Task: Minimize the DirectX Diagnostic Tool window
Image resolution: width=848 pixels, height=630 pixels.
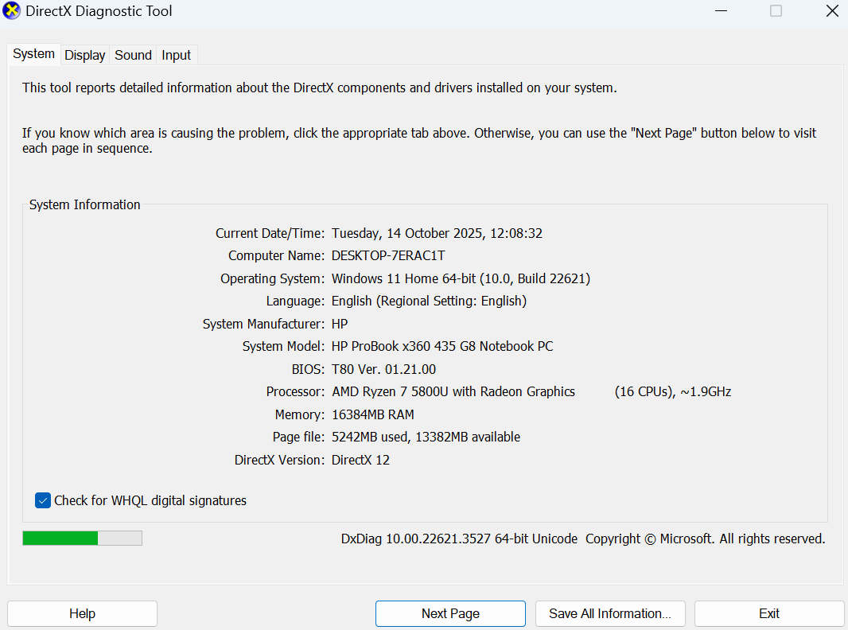Action: pos(721,11)
